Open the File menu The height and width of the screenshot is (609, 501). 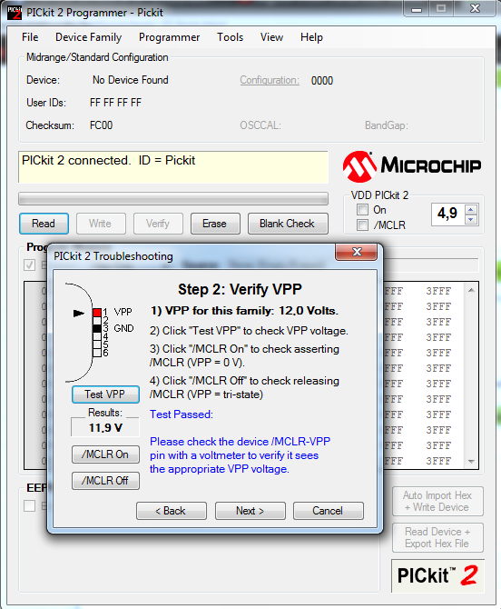click(x=30, y=37)
